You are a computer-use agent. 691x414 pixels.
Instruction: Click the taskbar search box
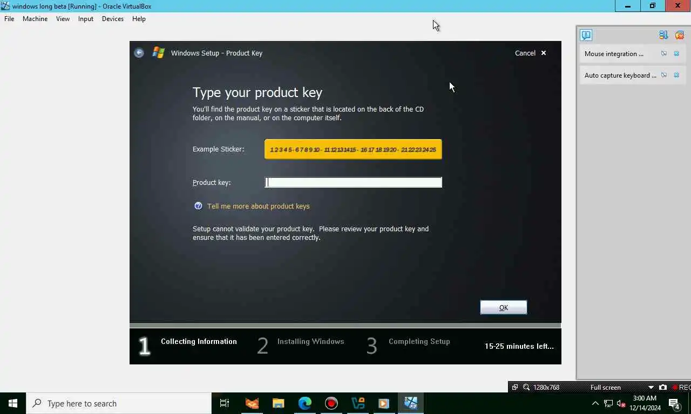[119, 403]
